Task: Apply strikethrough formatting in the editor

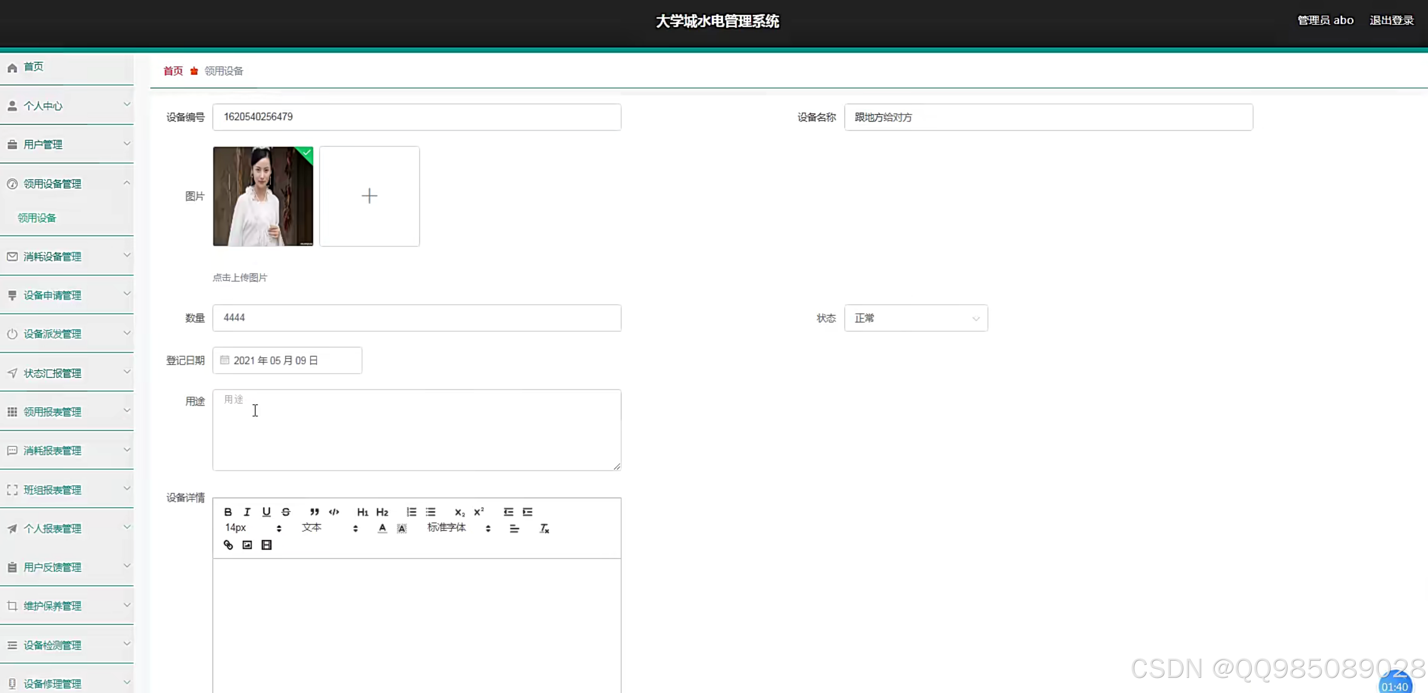Action: click(x=286, y=511)
